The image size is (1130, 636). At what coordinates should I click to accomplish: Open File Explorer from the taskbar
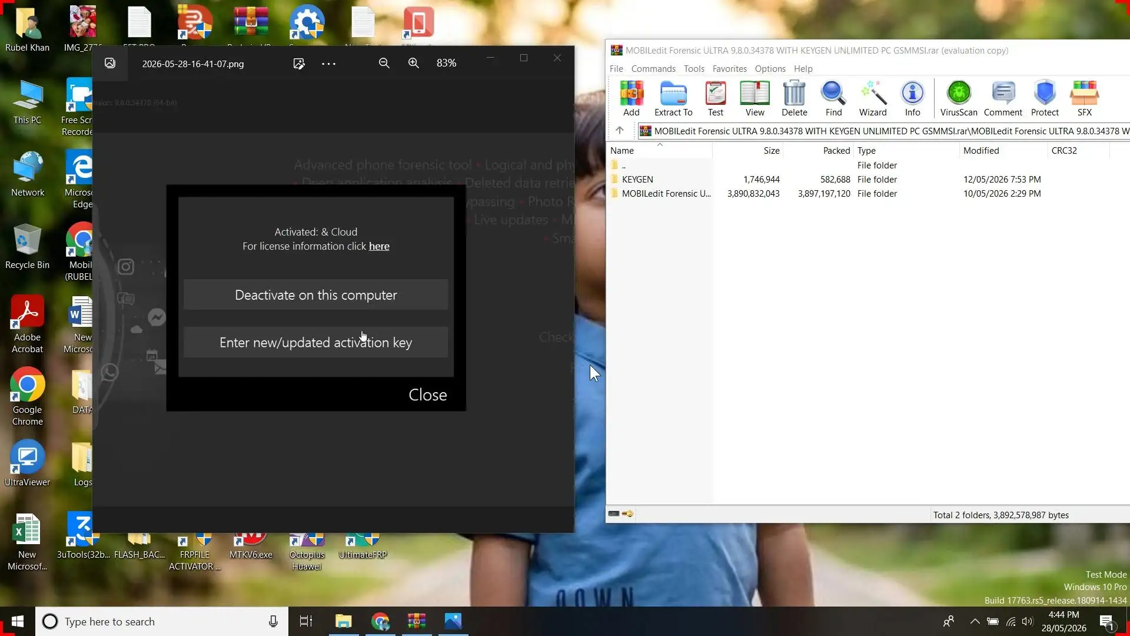click(x=343, y=621)
